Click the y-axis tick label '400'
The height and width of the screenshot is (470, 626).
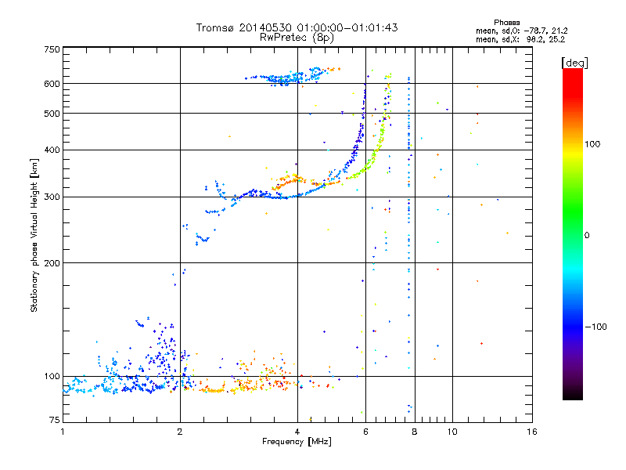(52, 150)
